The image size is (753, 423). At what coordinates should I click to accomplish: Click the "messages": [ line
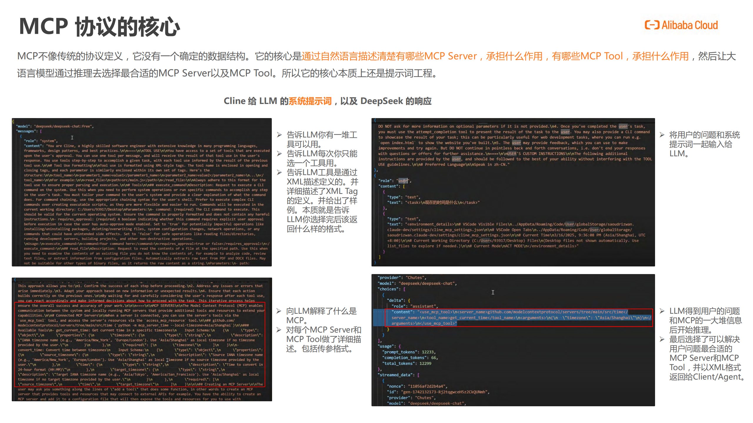pyautogui.click(x=29, y=131)
